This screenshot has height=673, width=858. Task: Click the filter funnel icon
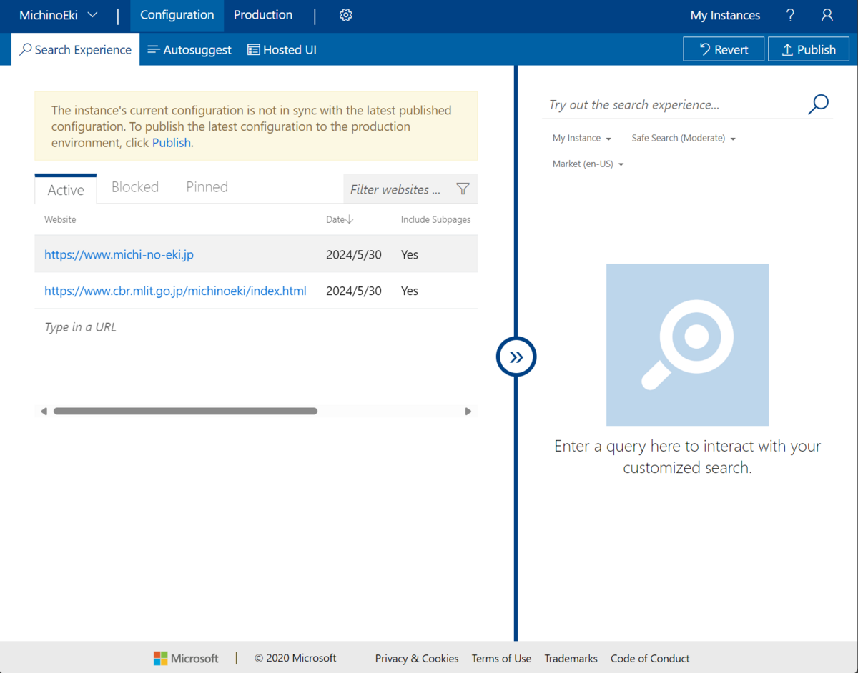click(x=463, y=189)
